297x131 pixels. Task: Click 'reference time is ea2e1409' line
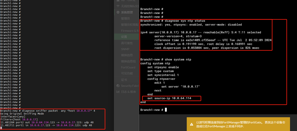tap(213, 40)
